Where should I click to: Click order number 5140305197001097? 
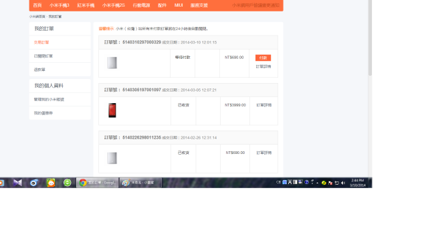[x=142, y=90]
